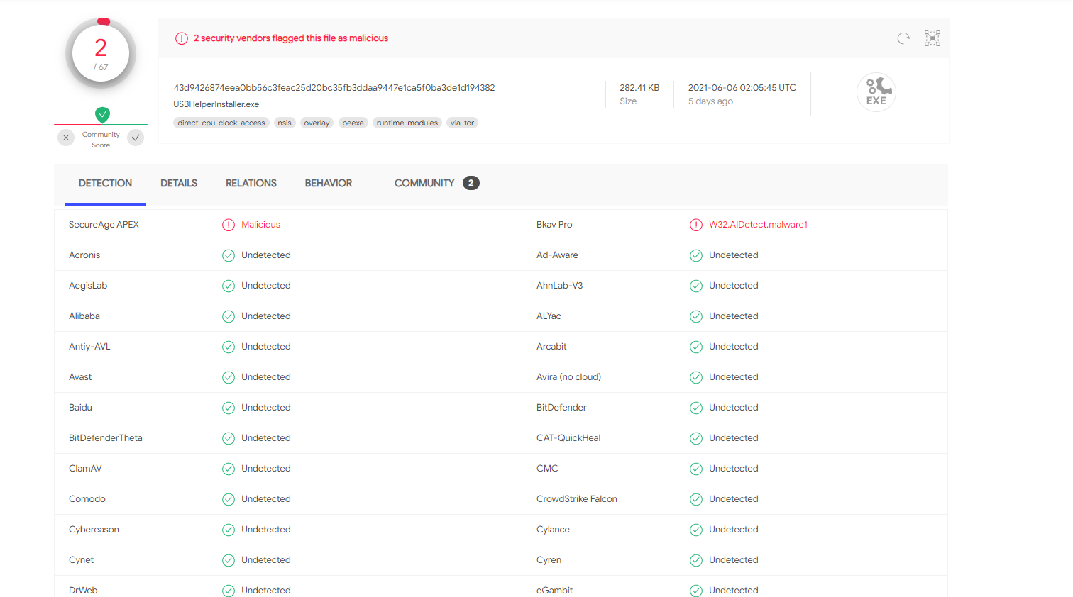1073x597 pixels.
Task: Select the EXE file type icon
Action: point(876,92)
